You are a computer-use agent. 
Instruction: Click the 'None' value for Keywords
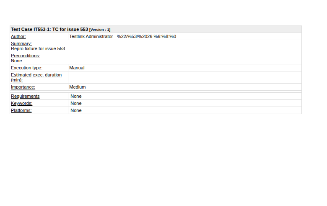[76, 103]
